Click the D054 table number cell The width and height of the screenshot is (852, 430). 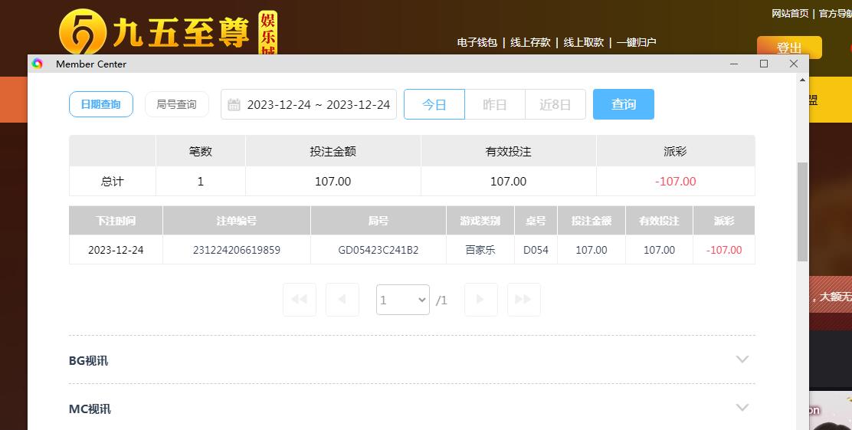point(536,250)
